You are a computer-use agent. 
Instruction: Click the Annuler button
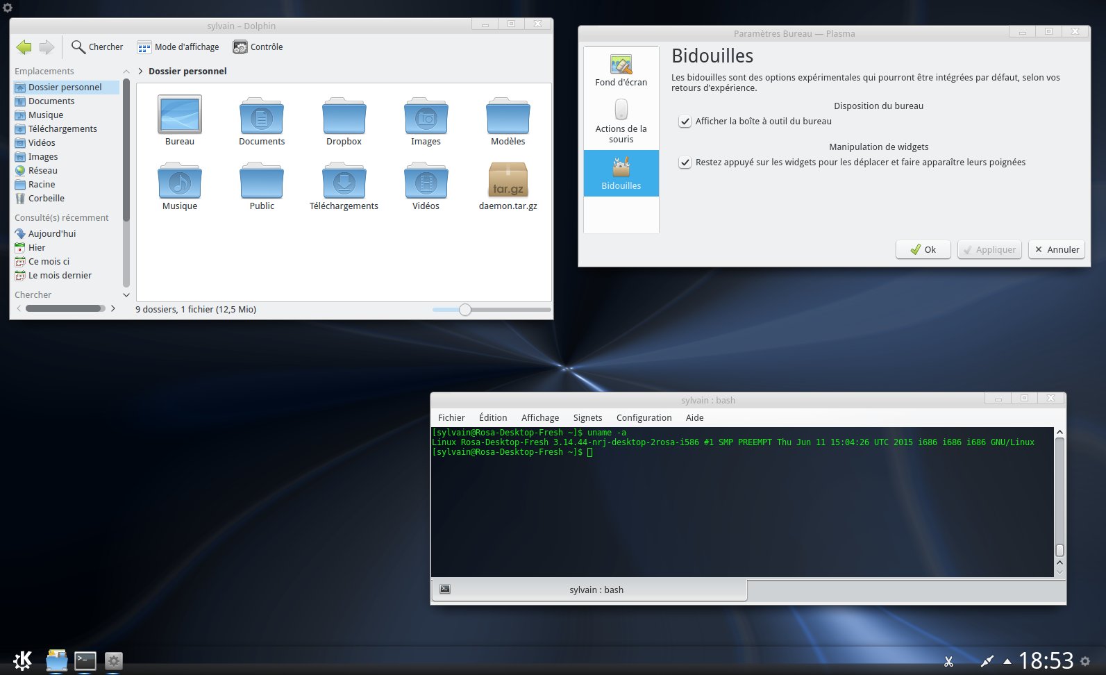(1056, 249)
